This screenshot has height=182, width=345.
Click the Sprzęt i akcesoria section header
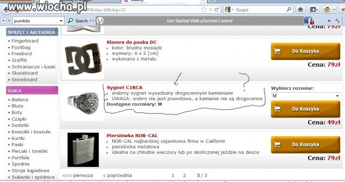pos(32,32)
